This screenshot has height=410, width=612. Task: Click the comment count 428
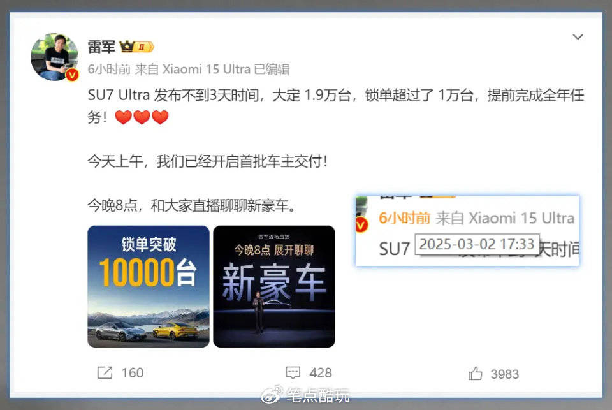321,373
